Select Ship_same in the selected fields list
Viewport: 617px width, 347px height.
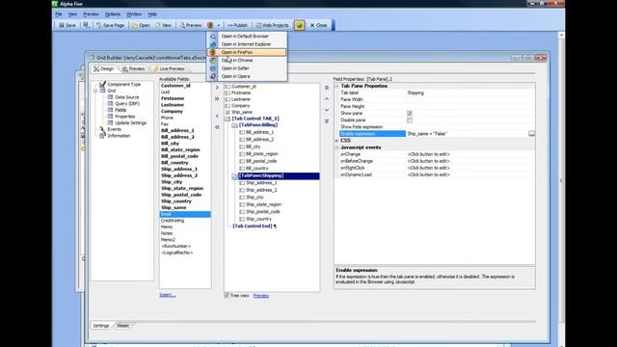242,112
